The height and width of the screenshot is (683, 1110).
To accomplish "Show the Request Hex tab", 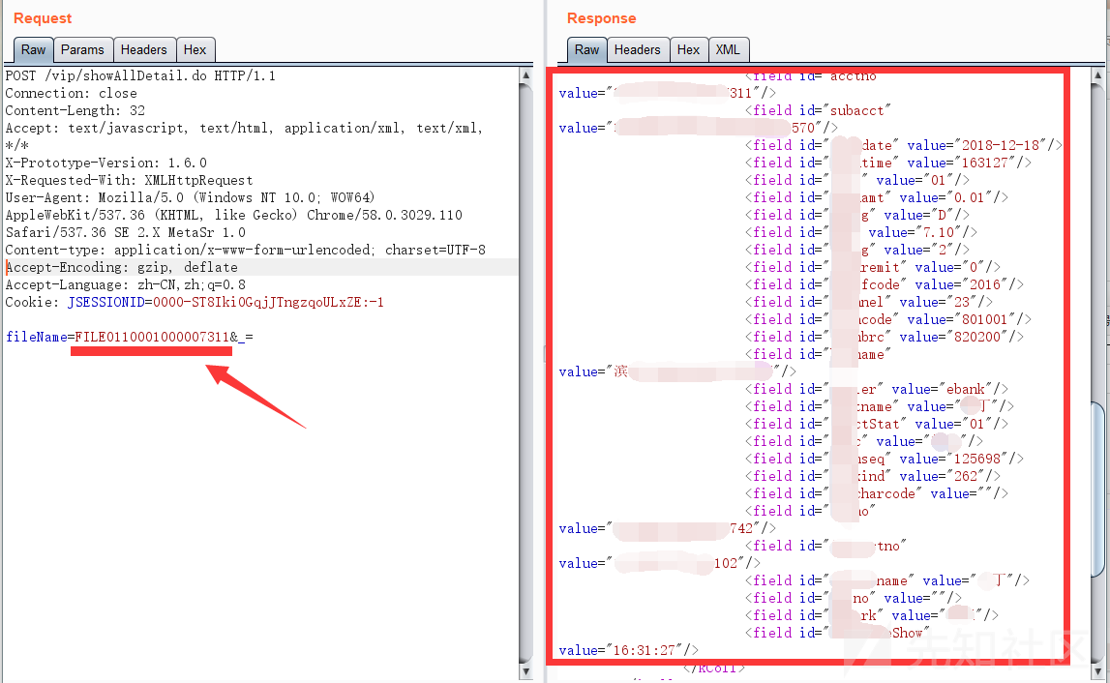I will click(195, 49).
